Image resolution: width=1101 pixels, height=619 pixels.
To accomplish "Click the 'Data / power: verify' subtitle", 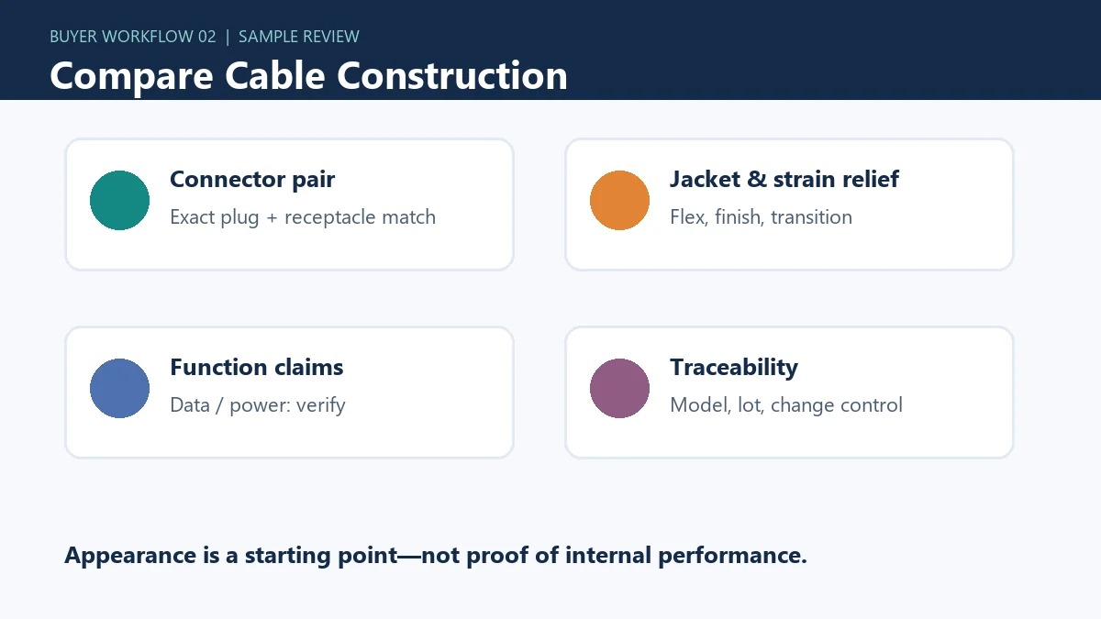I will click(x=258, y=405).
